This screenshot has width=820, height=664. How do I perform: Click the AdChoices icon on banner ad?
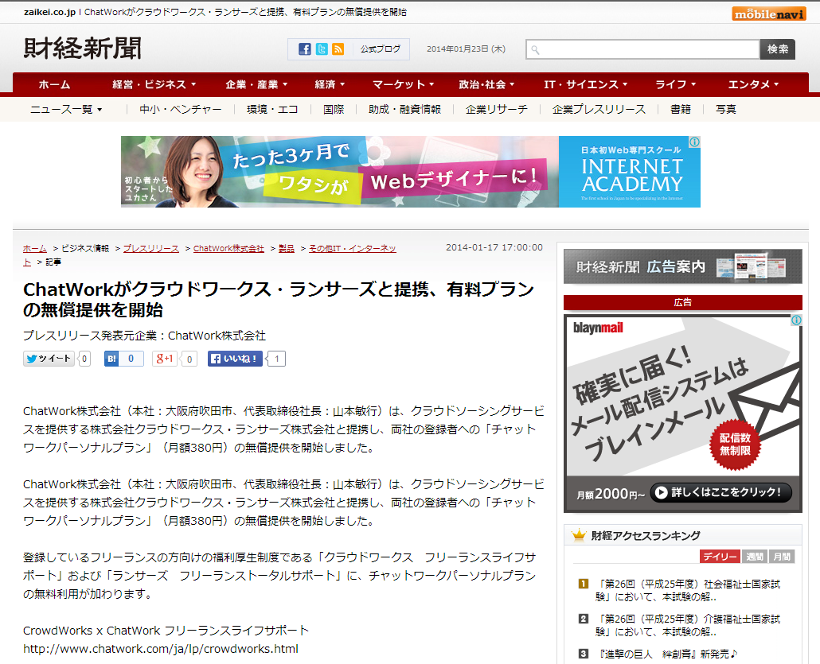(x=694, y=142)
